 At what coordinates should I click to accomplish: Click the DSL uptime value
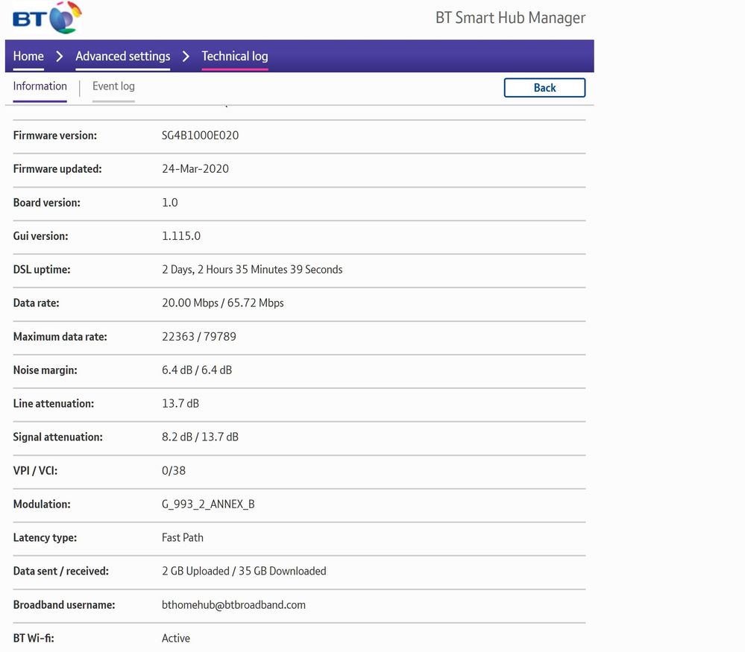tap(252, 270)
